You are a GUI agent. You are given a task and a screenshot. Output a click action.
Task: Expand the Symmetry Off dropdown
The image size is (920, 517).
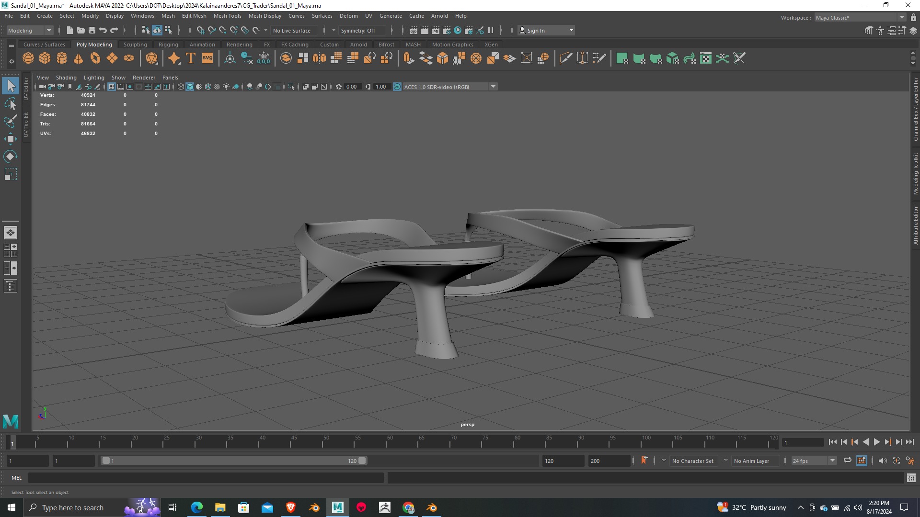pyautogui.click(x=333, y=30)
